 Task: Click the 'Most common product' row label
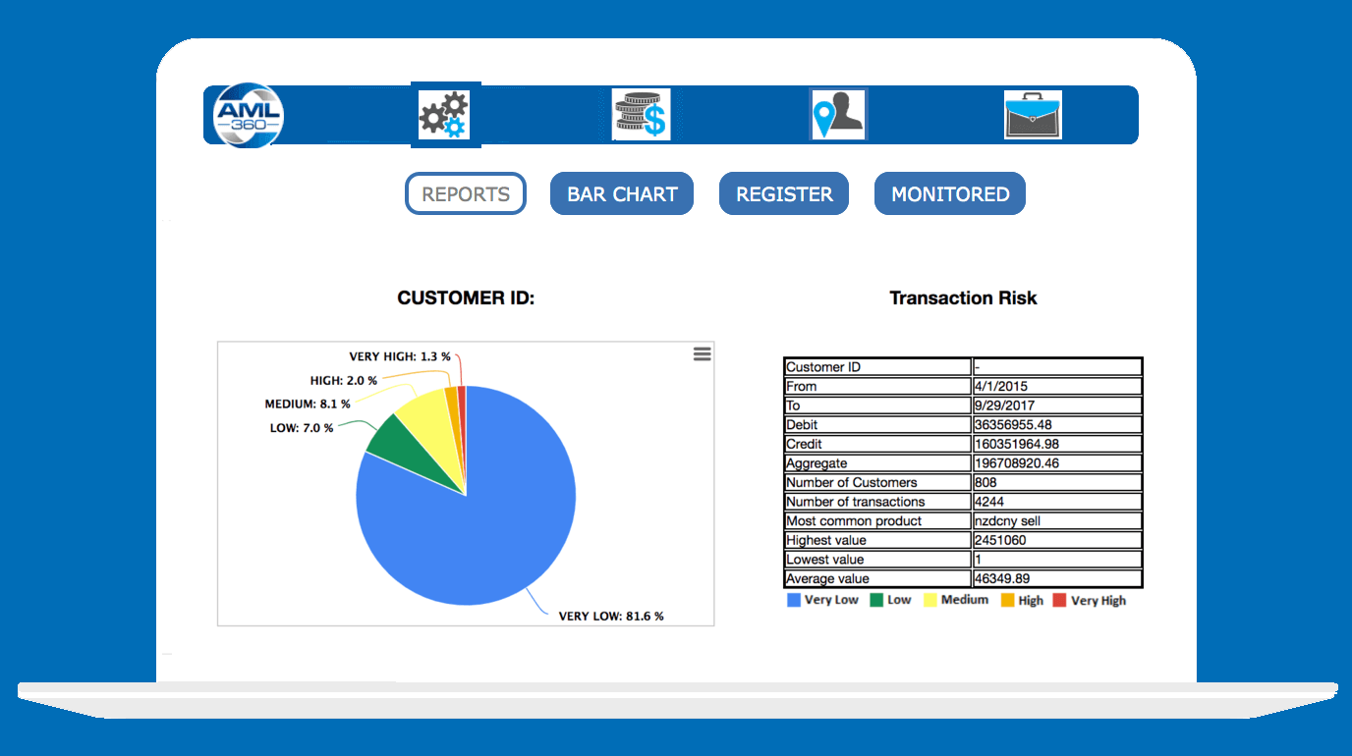854,521
